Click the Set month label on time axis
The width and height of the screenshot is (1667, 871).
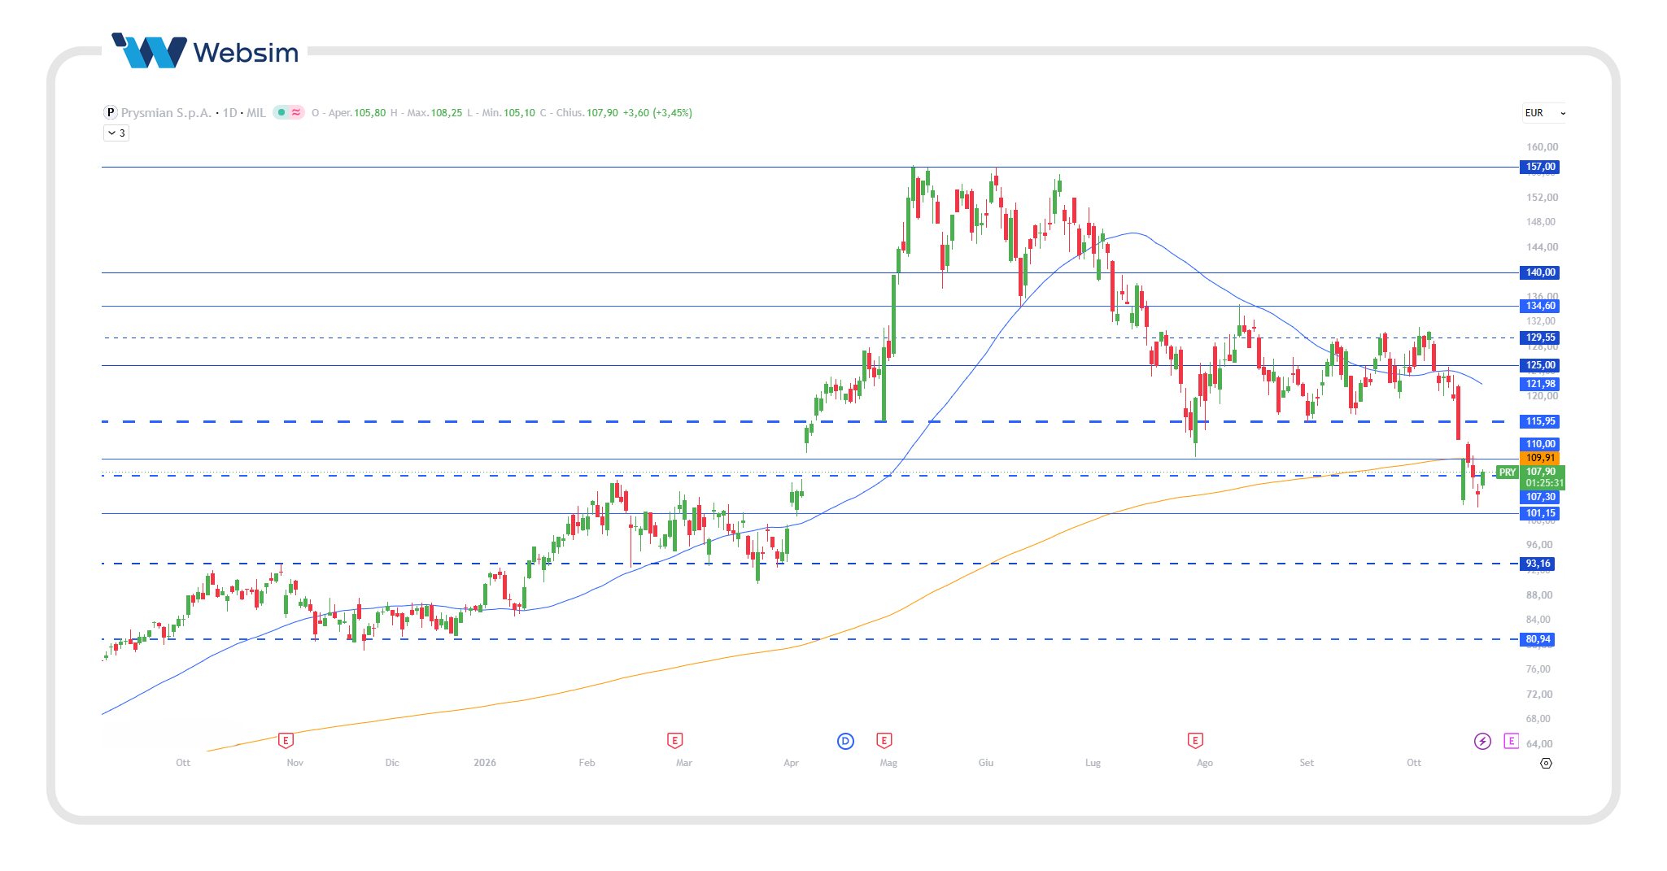1307,763
